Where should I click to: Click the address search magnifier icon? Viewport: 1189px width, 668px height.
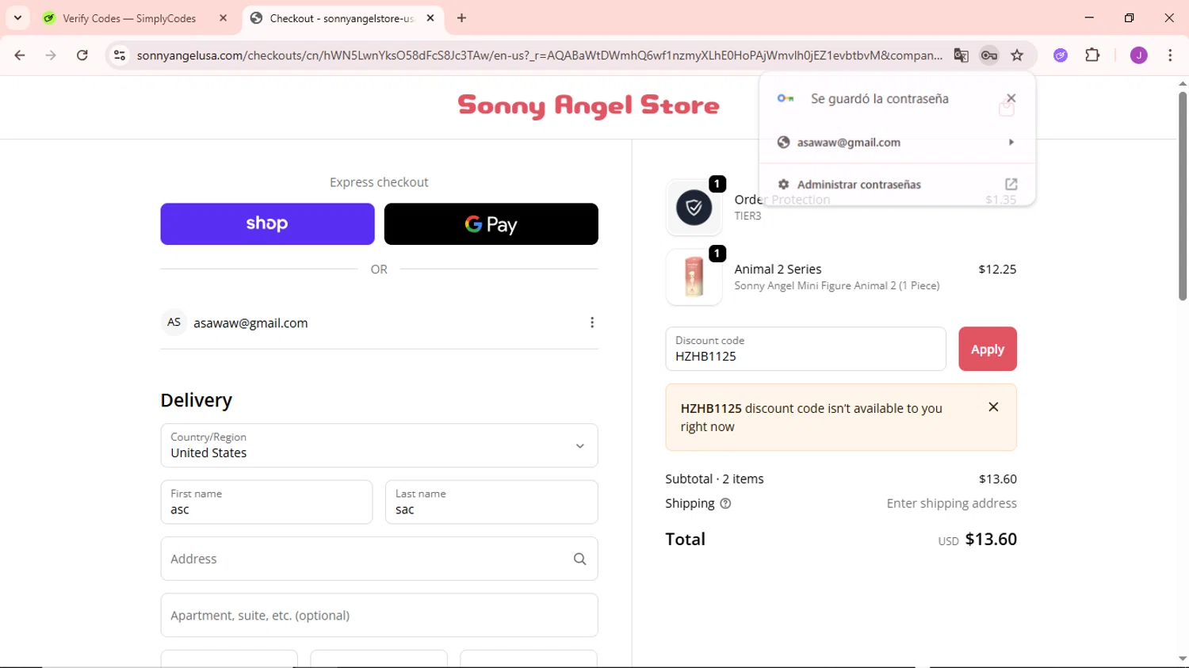[580, 559]
